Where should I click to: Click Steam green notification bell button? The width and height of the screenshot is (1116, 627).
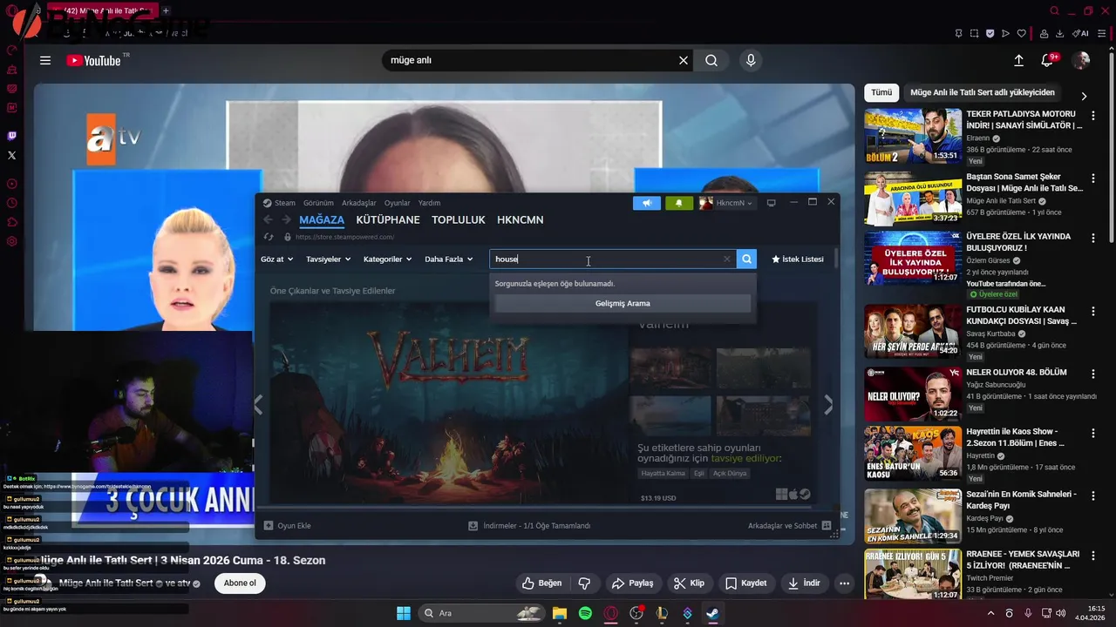pos(678,203)
